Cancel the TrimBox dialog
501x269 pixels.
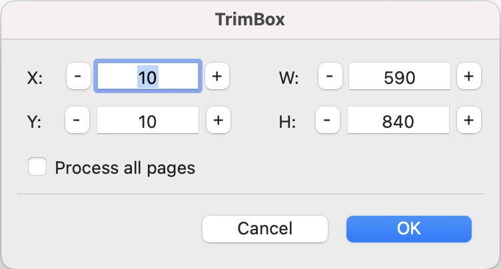point(264,228)
